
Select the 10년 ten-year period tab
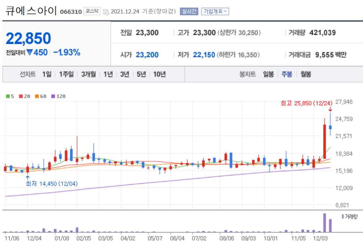(159, 74)
